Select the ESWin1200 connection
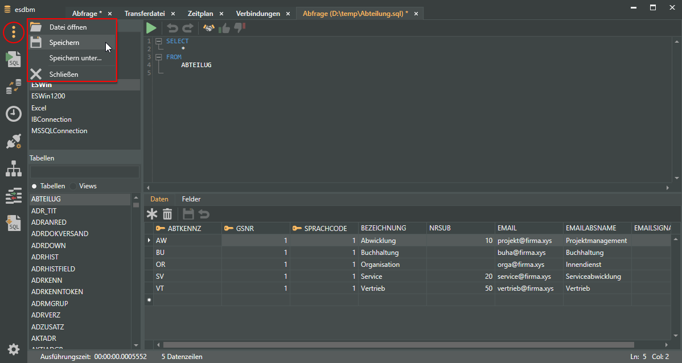 pyautogui.click(x=84, y=96)
